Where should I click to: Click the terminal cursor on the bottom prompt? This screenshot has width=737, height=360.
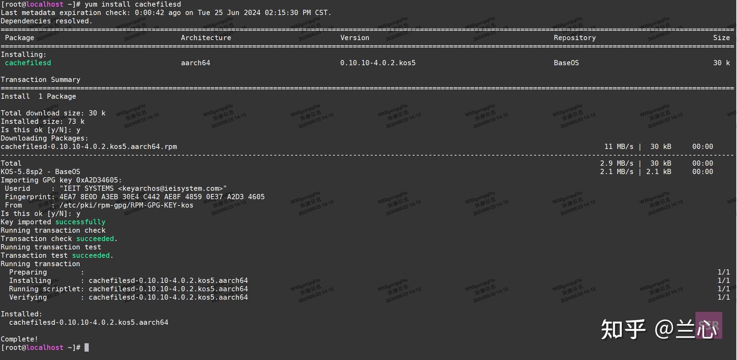(x=87, y=347)
